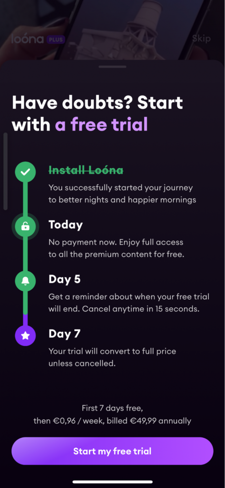
Task: Tap the pricing text with €49,99 annually
Action: [112, 421]
